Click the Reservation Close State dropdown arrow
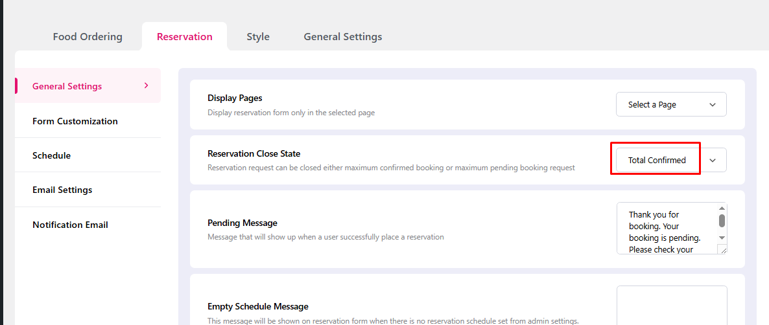The height and width of the screenshot is (325, 769). tap(713, 160)
